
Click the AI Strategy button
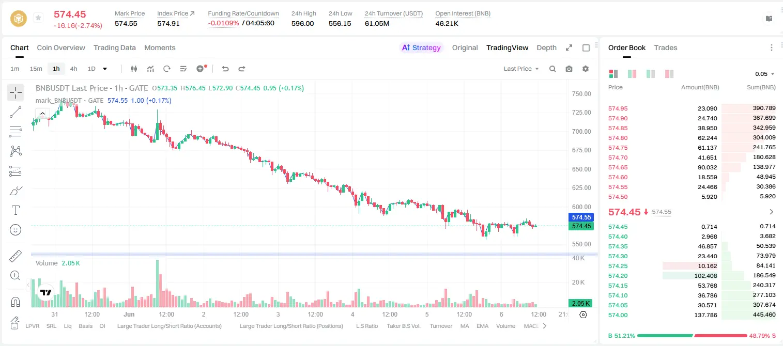click(x=421, y=48)
